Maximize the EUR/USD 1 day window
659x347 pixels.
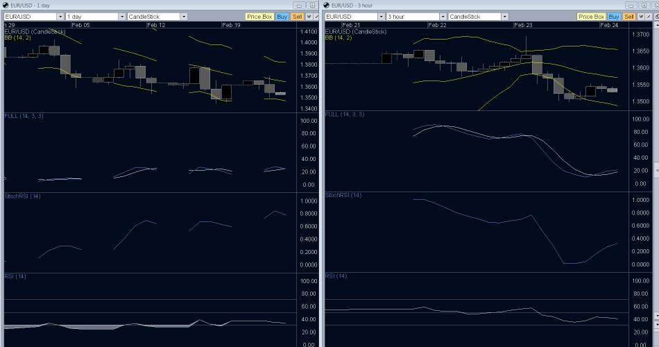pos(312,6)
